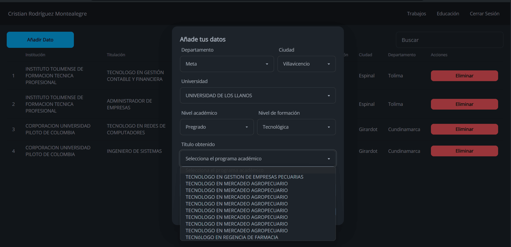This screenshot has width=511, height=247.
Task: Click Cundinamarca in the INGENIERO DE SISTEMAS row
Action: click(404, 151)
